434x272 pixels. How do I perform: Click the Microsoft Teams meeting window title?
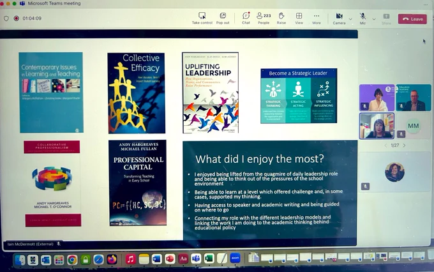pyautogui.click(x=54, y=3)
